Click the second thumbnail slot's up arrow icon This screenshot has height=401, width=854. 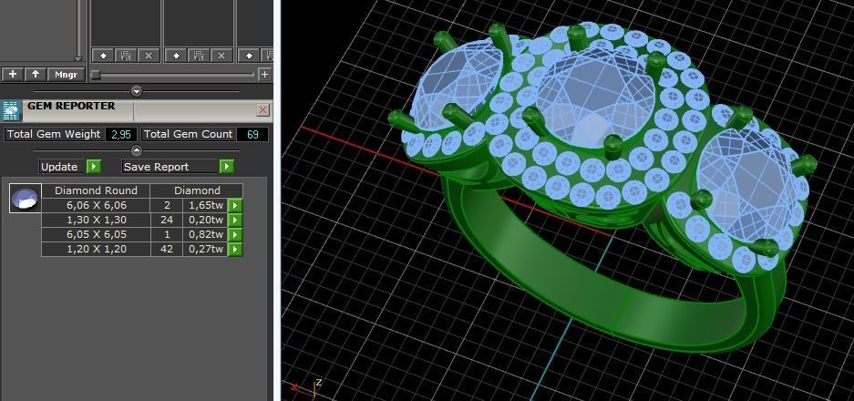point(176,55)
